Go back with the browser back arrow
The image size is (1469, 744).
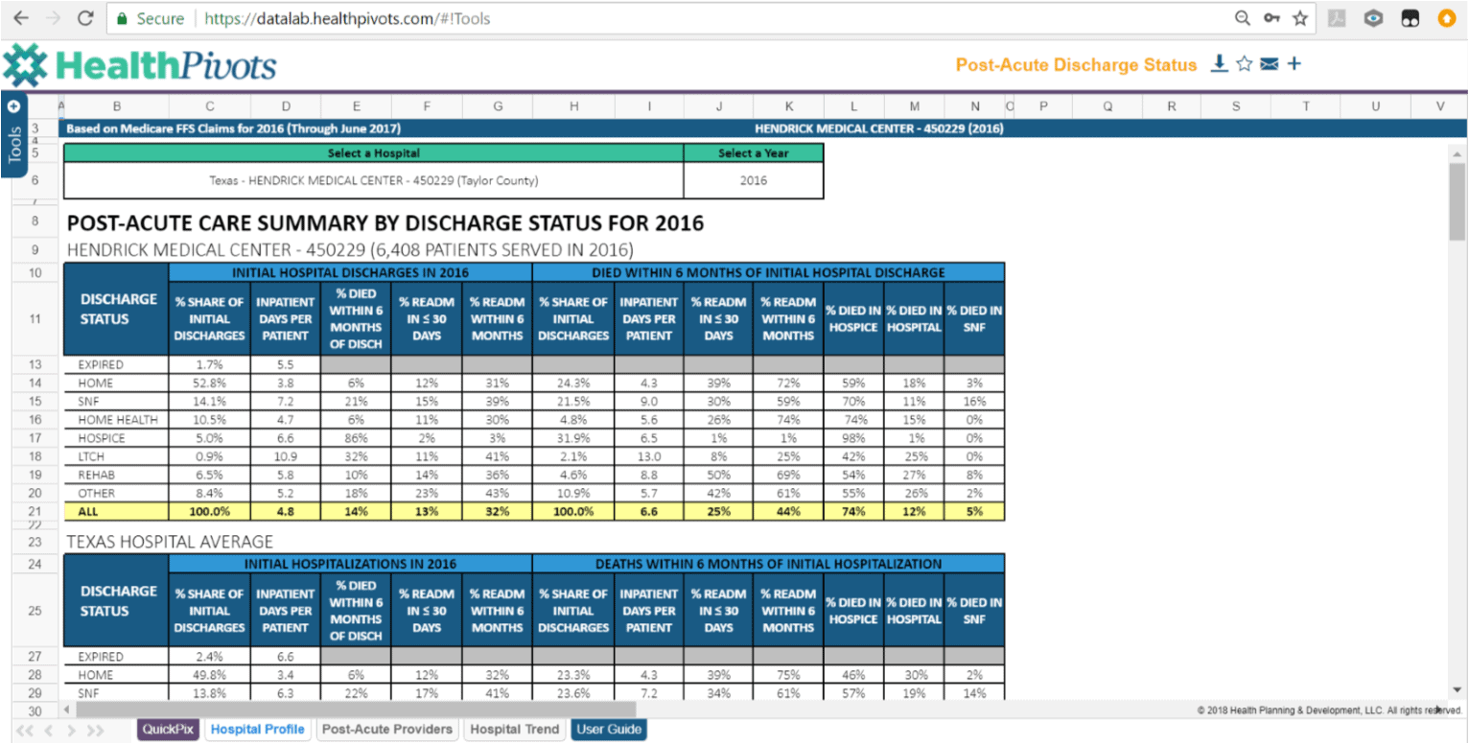tap(21, 18)
